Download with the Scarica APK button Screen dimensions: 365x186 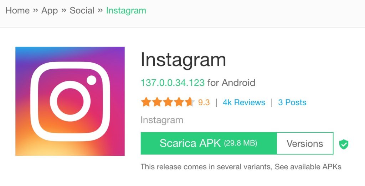click(x=209, y=143)
